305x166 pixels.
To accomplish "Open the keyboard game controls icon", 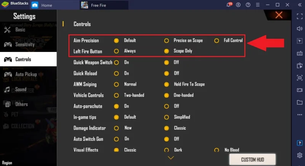I will 300,53.
